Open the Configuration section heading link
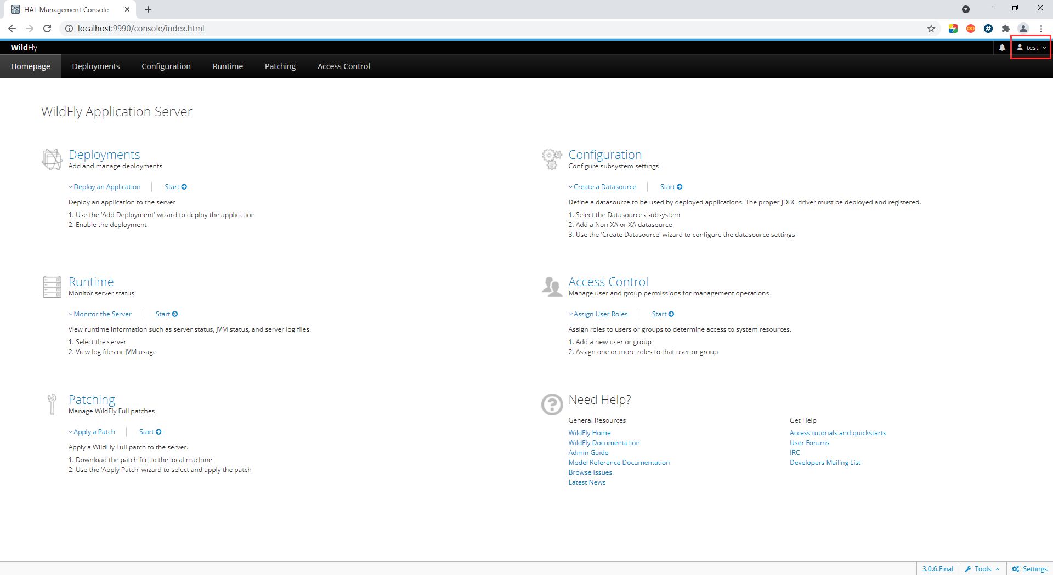The height and width of the screenshot is (575, 1053). (605, 155)
